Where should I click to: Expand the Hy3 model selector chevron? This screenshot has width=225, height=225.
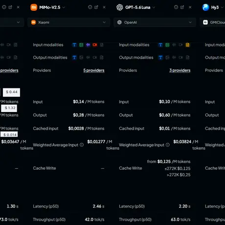tap(222, 7)
